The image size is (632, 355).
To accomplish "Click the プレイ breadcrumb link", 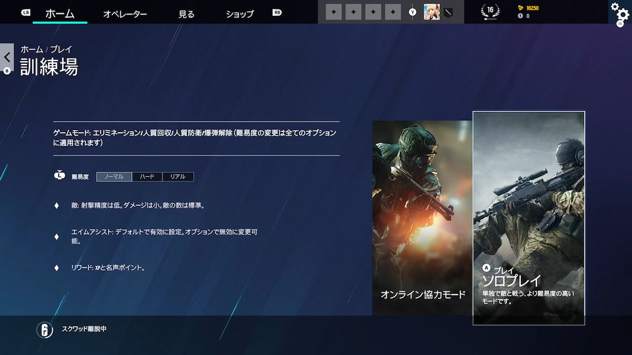I will 61,49.
